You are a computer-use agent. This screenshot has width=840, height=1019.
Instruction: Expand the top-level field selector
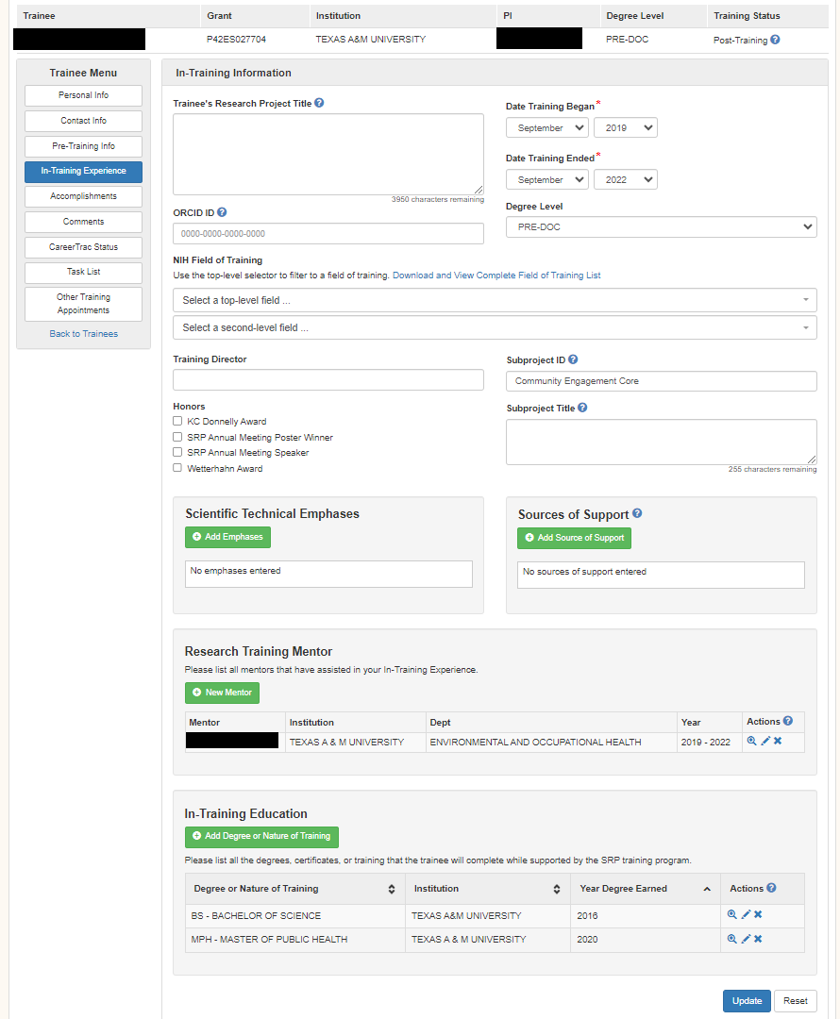click(495, 300)
